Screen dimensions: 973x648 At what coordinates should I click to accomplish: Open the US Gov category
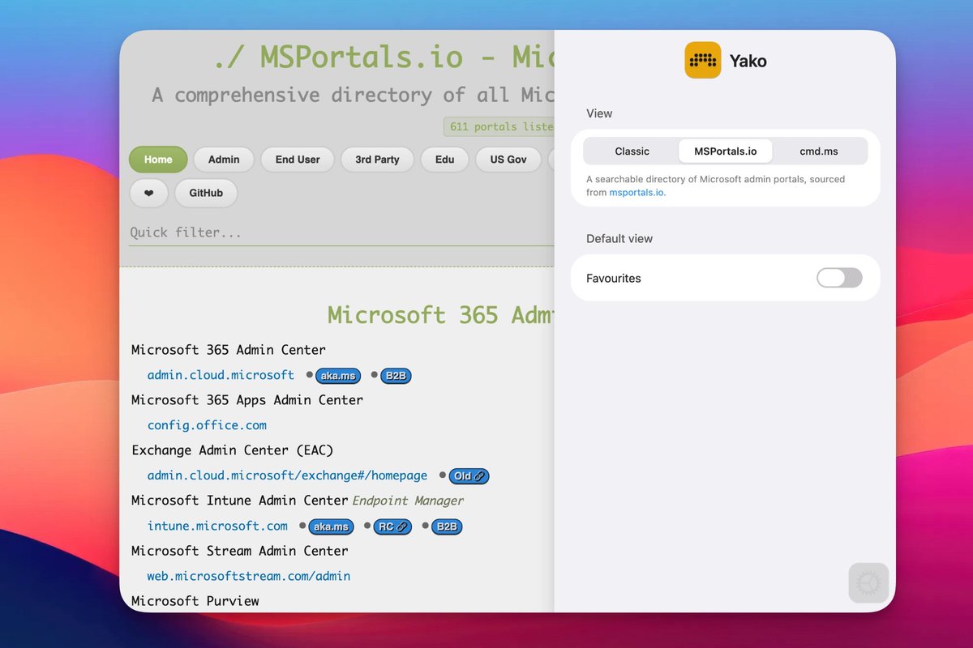[x=508, y=160]
